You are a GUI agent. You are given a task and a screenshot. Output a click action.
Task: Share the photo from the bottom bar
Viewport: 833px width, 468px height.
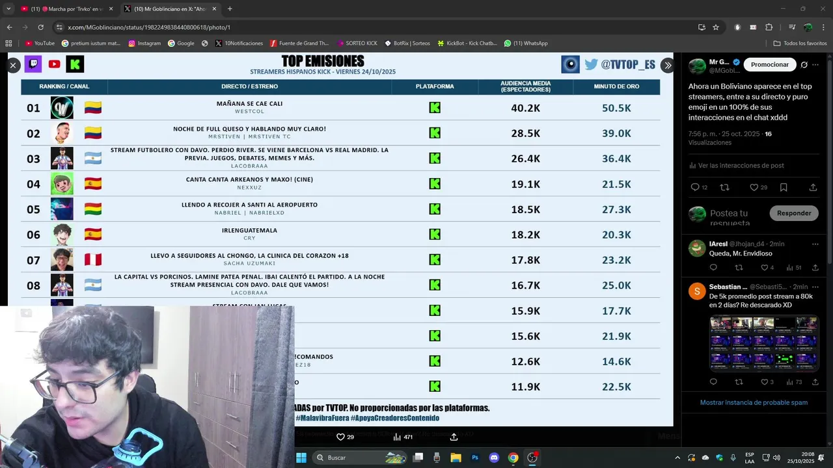454,437
